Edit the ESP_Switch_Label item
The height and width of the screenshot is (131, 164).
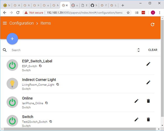click(x=148, y=64)
